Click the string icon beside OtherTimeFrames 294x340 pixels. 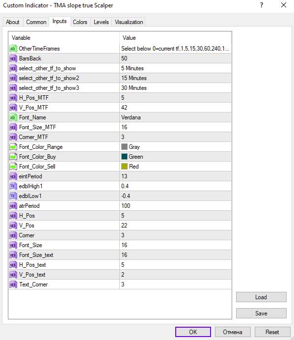[13, 49]
